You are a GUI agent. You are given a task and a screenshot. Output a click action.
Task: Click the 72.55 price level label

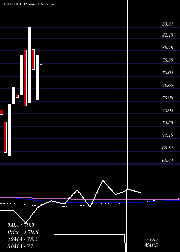[168, 123]
